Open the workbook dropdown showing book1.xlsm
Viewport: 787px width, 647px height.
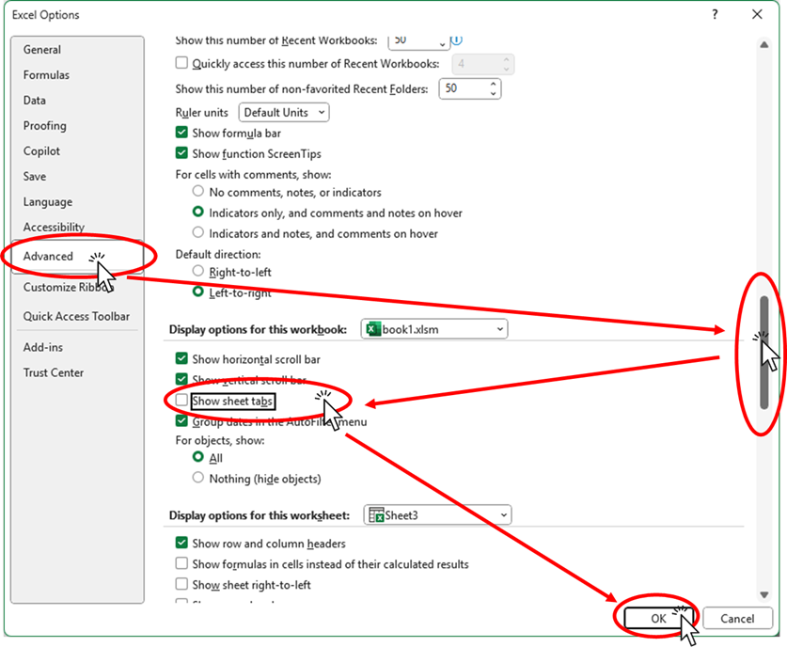point(434,329)
